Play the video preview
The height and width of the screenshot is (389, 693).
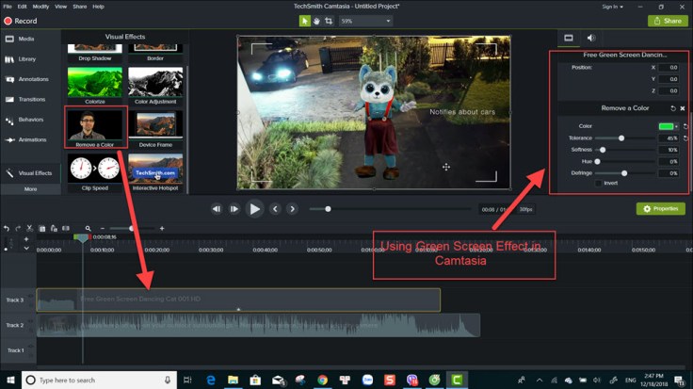(254, 209)
